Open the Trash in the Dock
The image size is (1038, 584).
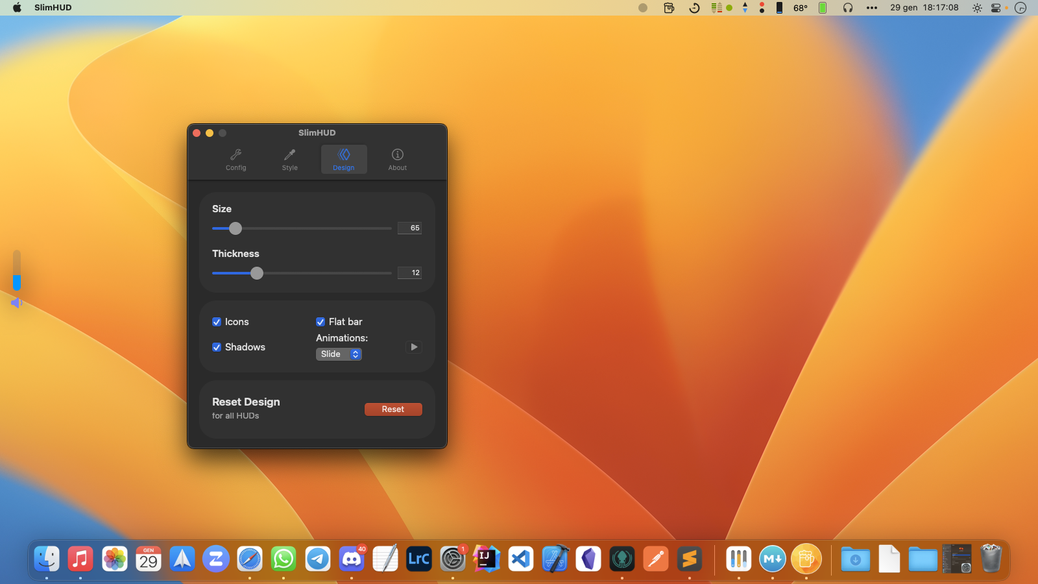point(991,559)
